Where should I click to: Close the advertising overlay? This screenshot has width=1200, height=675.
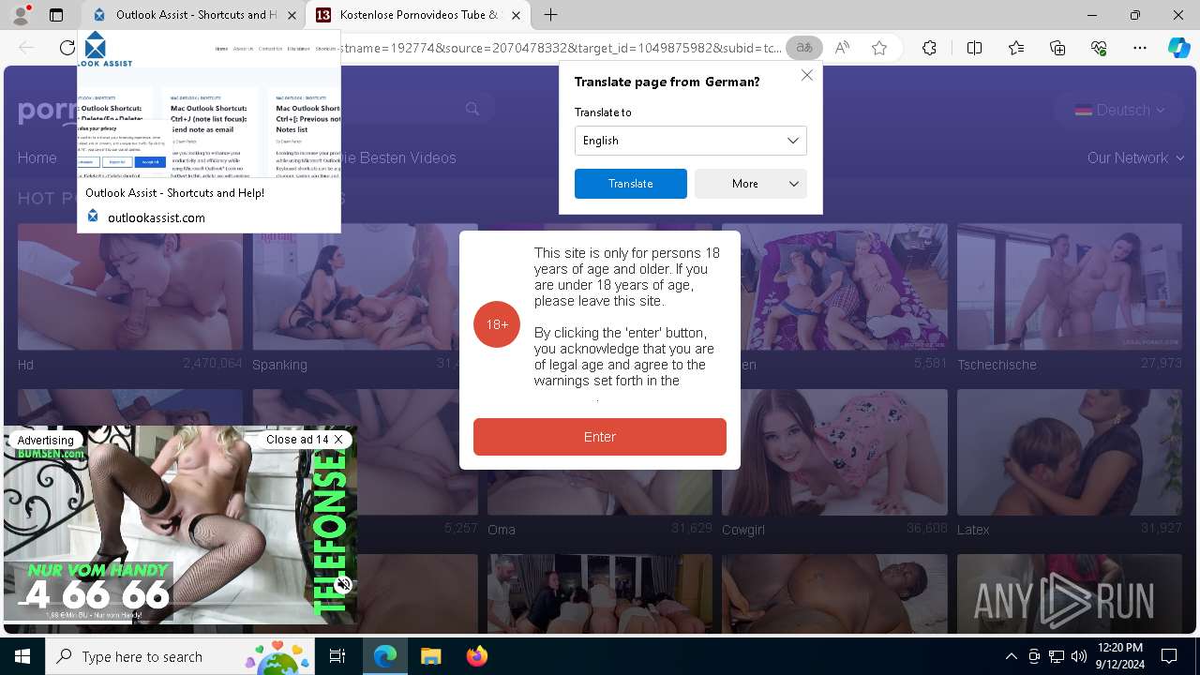point(305,439)
